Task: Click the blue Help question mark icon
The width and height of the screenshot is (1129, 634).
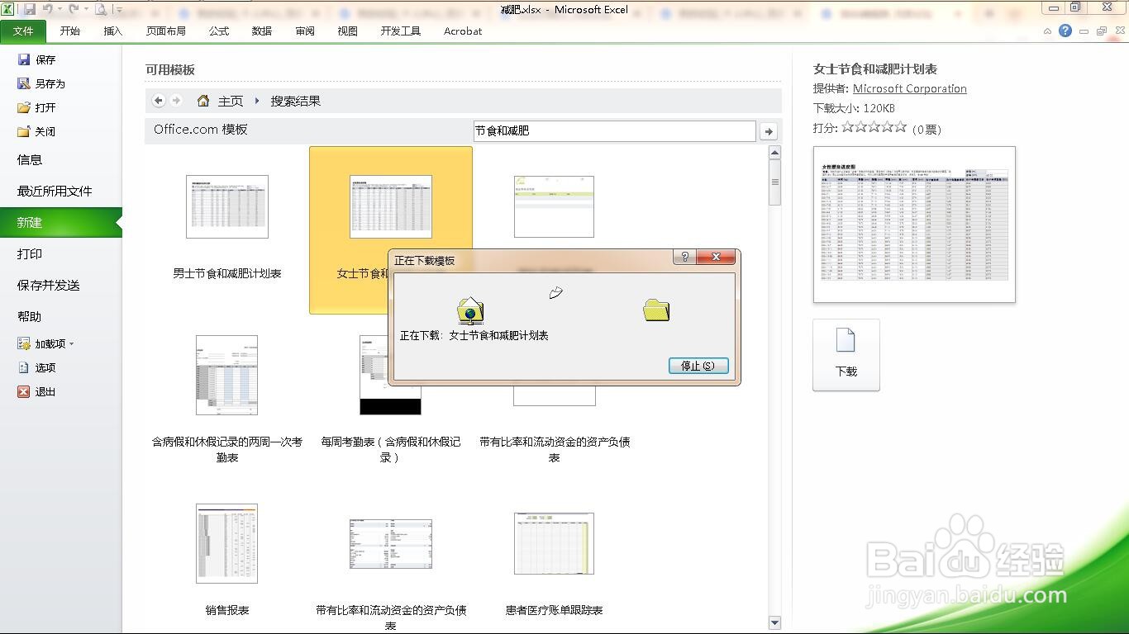Action: pyautogui.click(x=1065, y=31)
